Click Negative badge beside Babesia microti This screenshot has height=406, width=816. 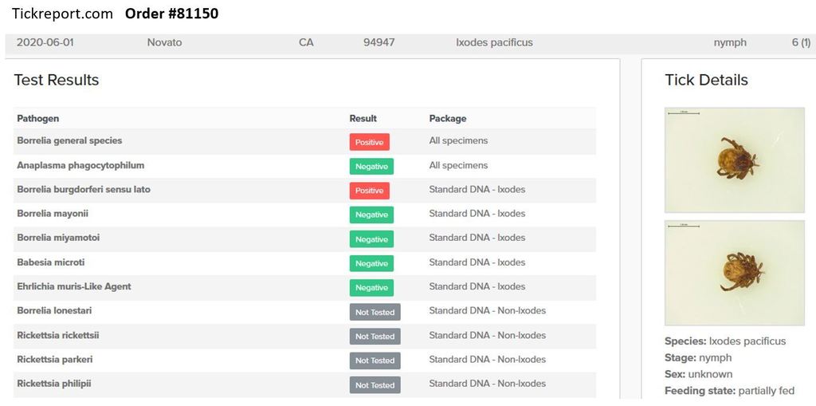coord(371,263)
